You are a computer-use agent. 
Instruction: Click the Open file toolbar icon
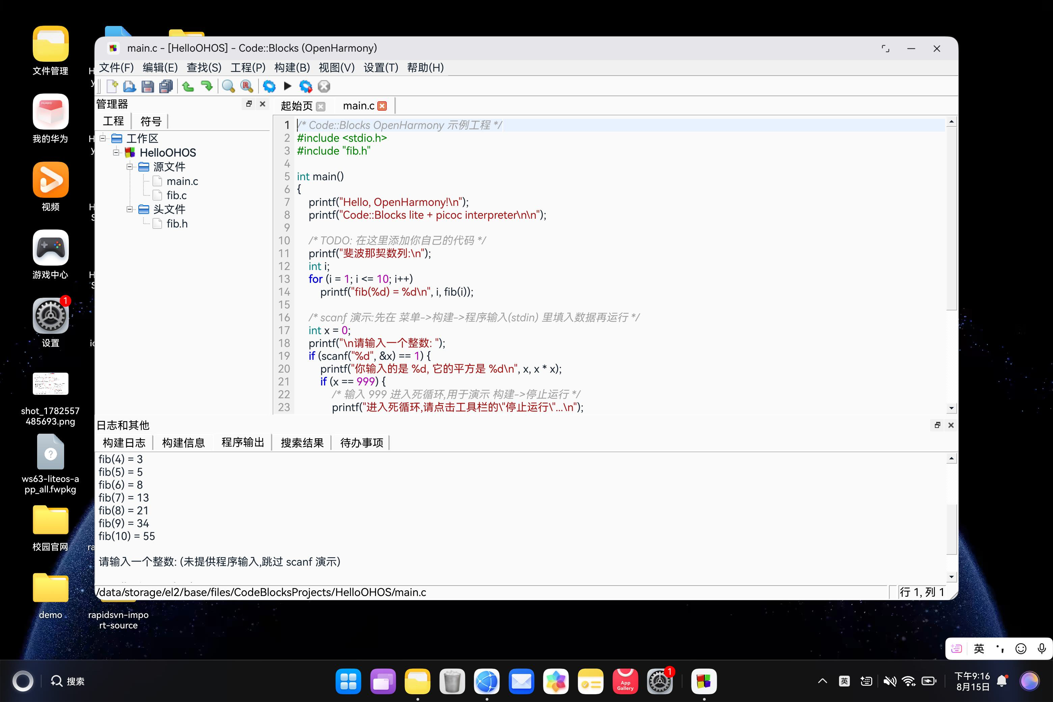tap(129, 86)
